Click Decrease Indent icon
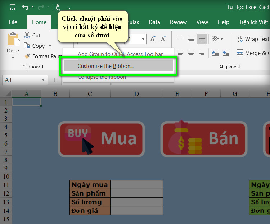 coord(215,53)
